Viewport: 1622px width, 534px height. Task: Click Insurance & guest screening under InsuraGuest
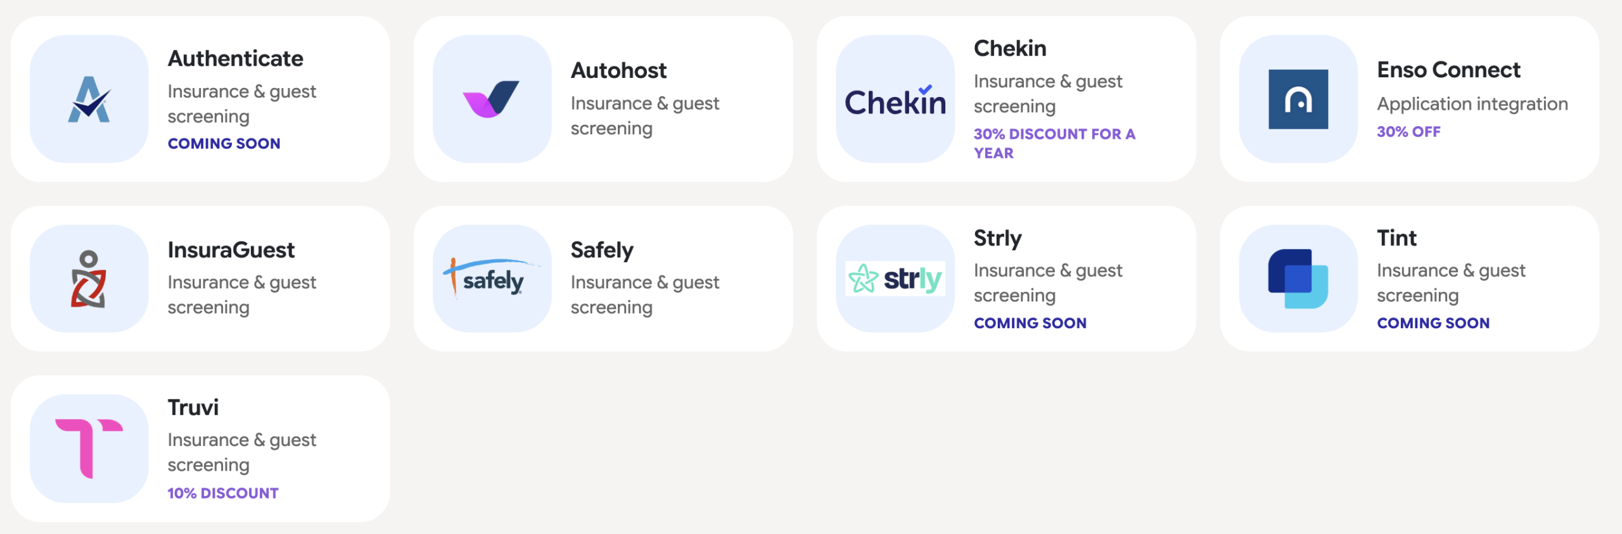(242, 295)
